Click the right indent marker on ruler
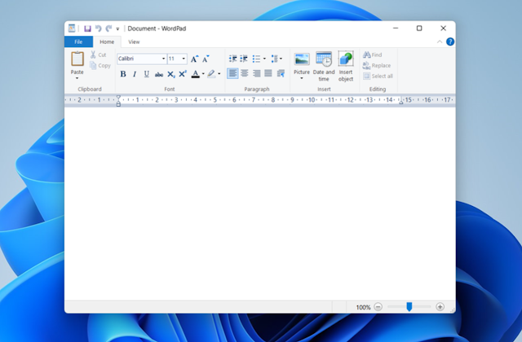522x342 pixels. tap(400, 103)
